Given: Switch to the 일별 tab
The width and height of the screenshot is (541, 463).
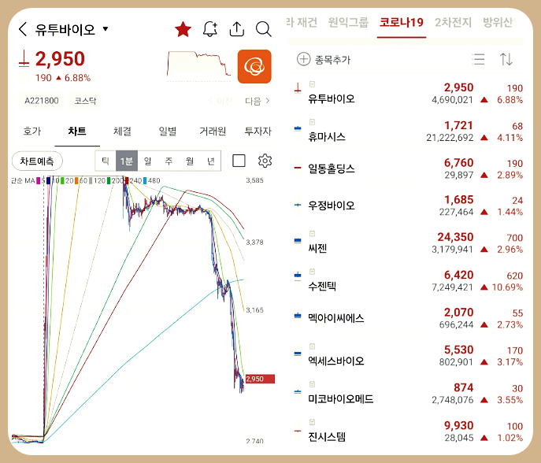Looking at the screenshot, I should (x=167, y=131).
